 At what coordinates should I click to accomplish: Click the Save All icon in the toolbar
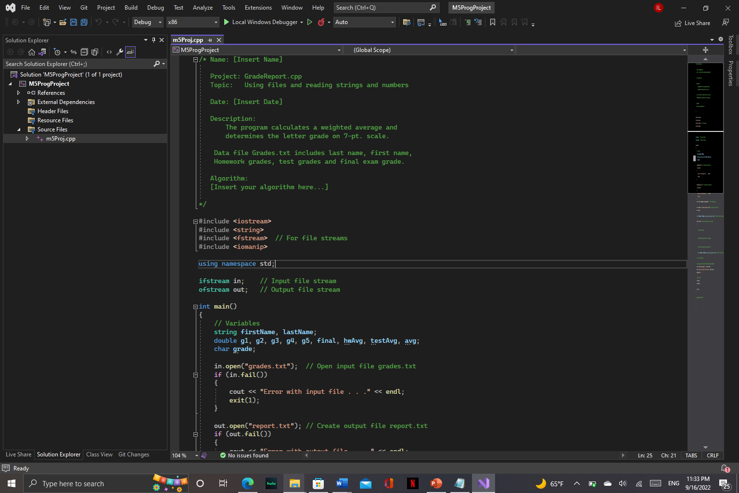pyautogui.click(x=84, y=22)
